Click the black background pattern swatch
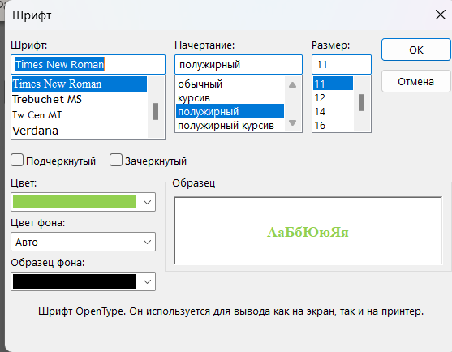The height and width of the screenshot is (352, 452). [x=75, y=281]
